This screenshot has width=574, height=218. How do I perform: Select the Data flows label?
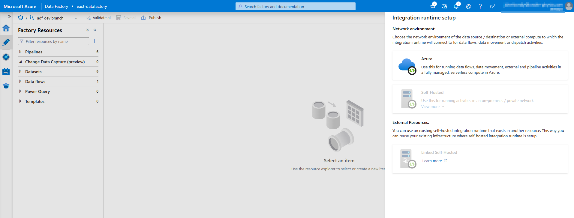coord(35,82)
